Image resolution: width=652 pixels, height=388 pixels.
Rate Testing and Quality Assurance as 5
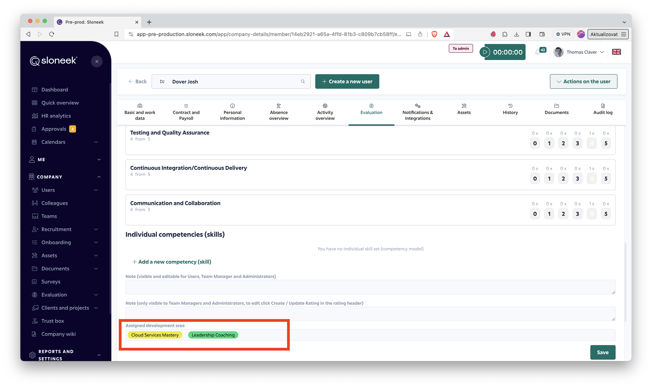tap(606, 143)
